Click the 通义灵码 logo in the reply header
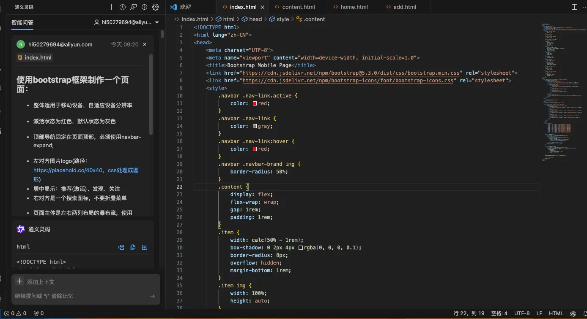The height and width of the screenshot is (319, 587). coord(21,229)
